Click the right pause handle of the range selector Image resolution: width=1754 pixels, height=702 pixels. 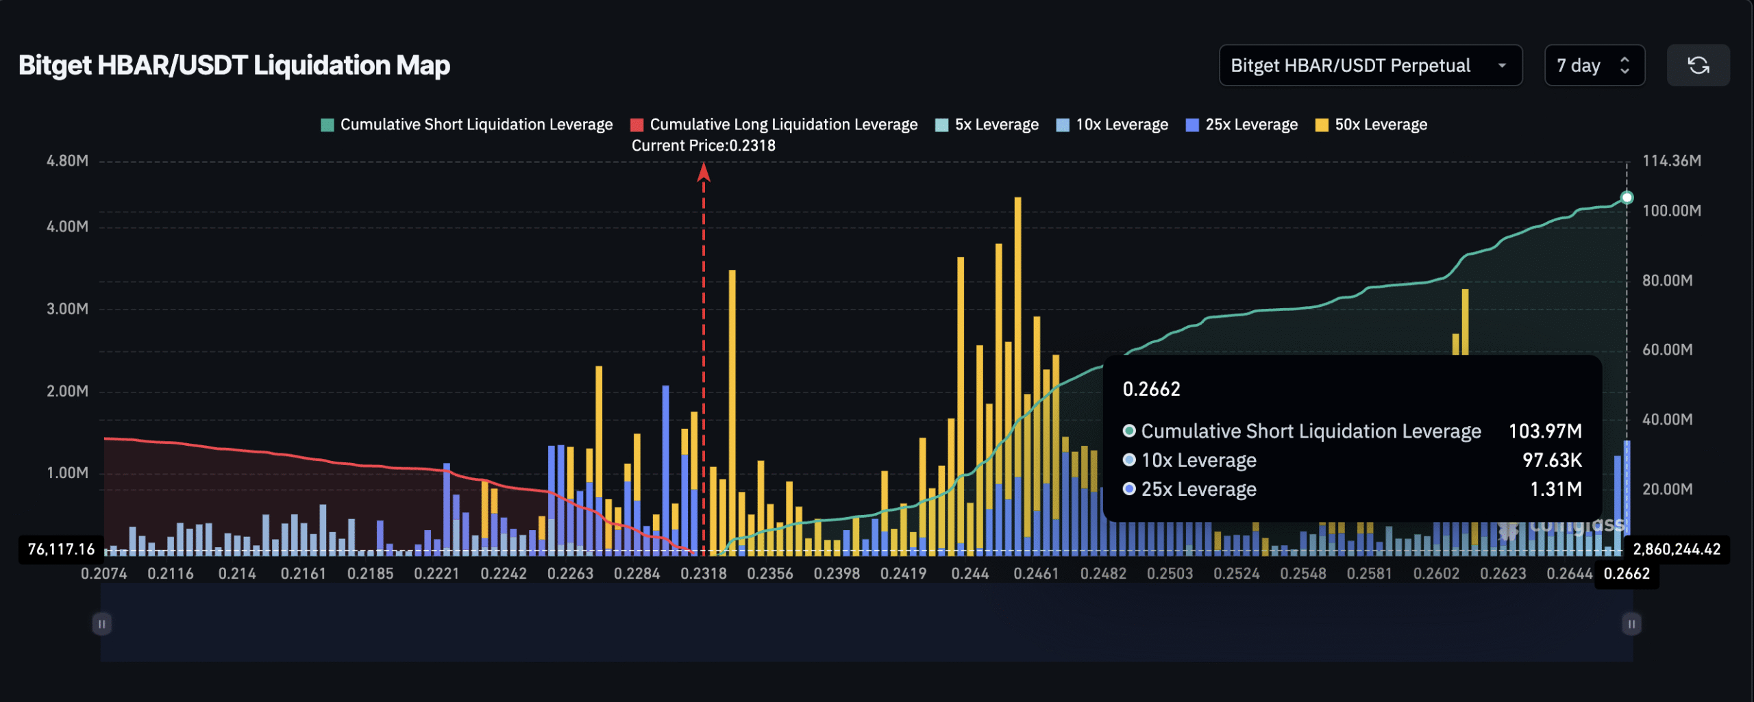click(1631, 623)
